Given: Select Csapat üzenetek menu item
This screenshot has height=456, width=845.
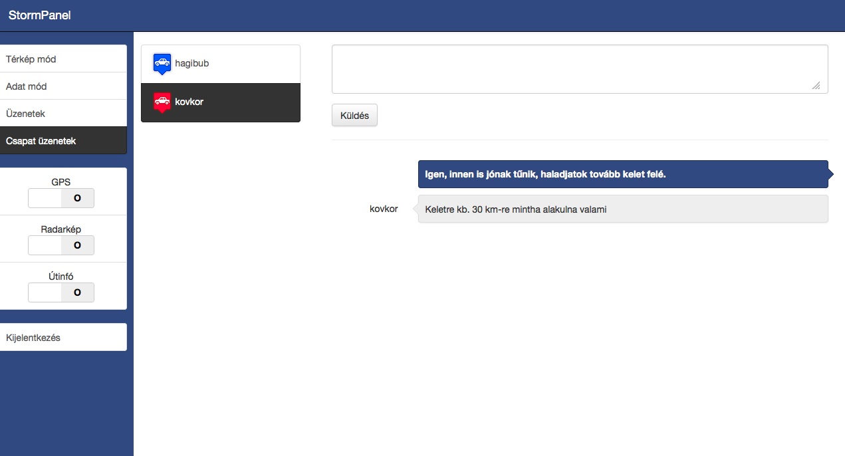Looking at the screenshot, I should click(x=62, y=141).
